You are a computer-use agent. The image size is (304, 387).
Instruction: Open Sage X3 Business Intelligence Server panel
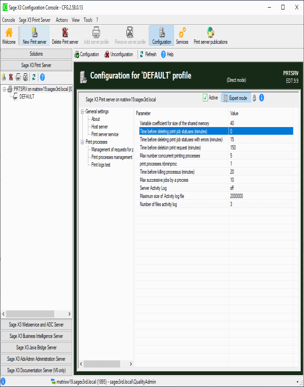36,336
